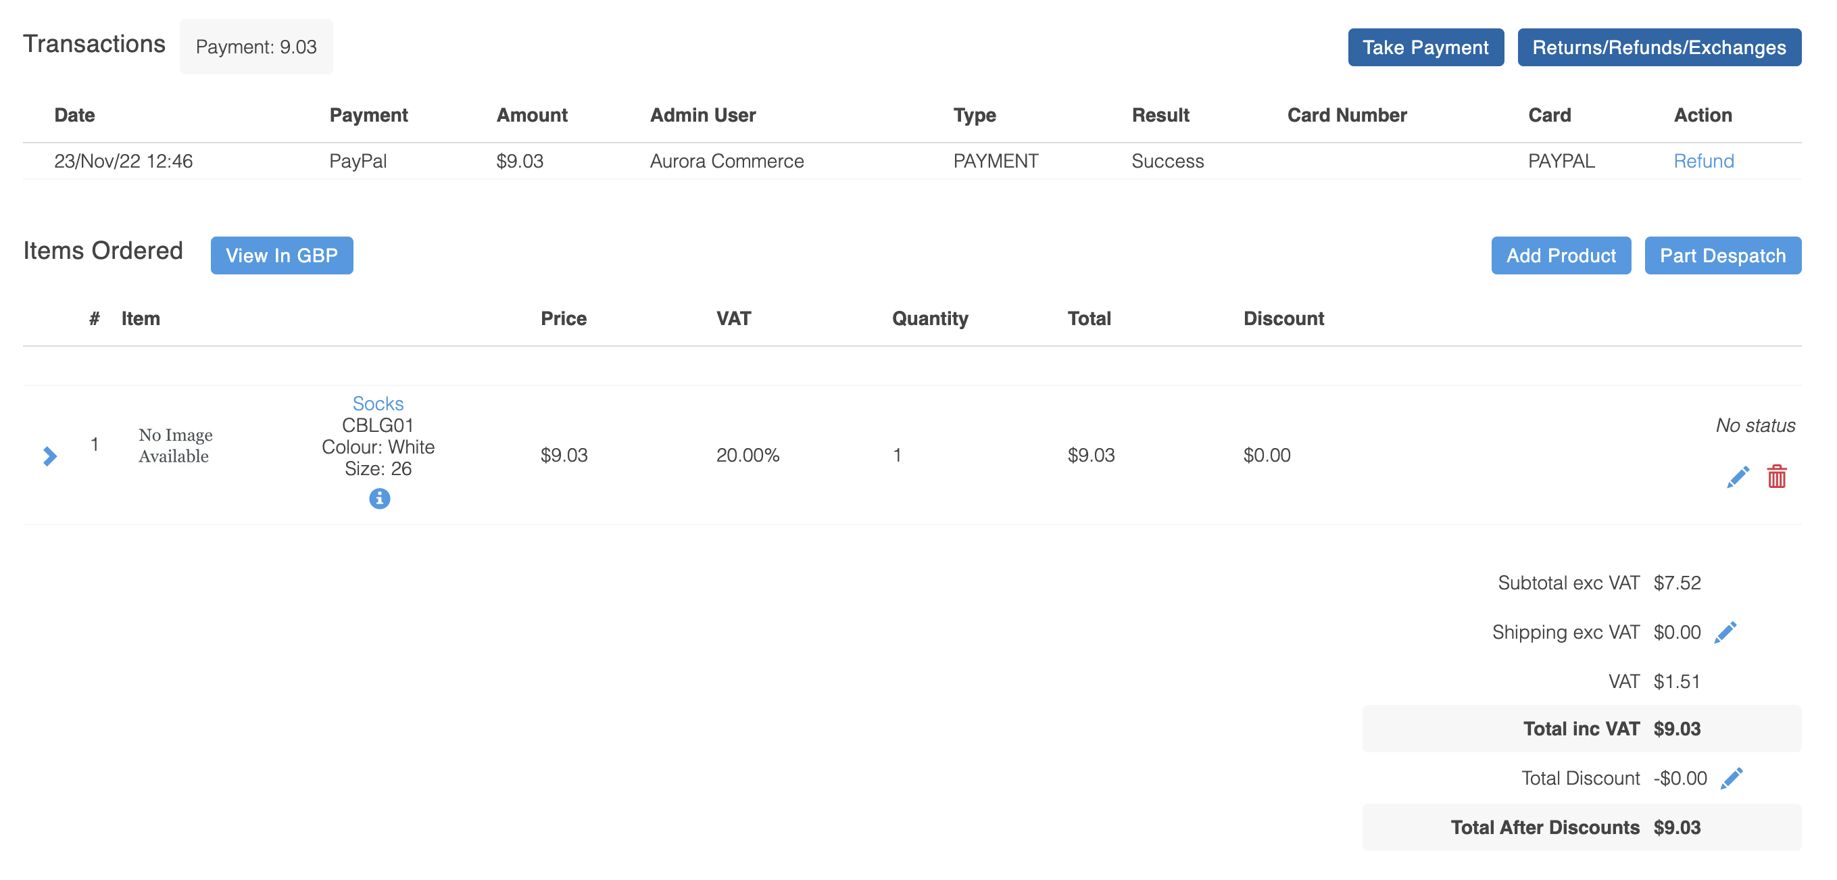Switch currency with View In GBP
This screenshot has width=1837, height=880.
pos(282,255)
